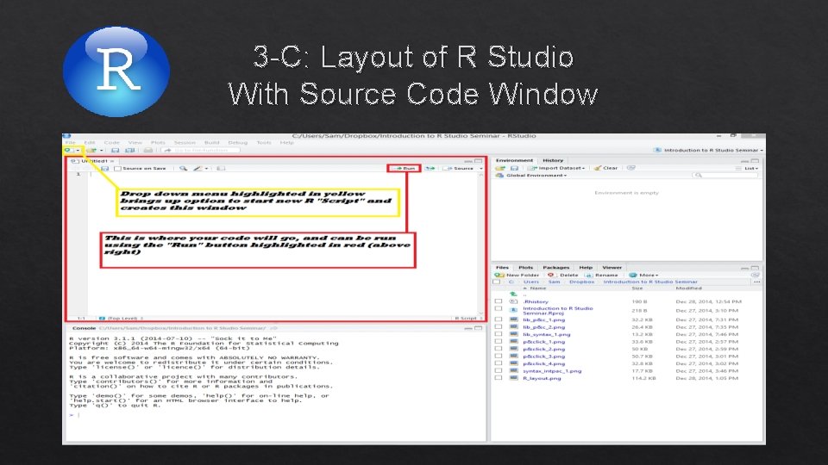The height and width of the screenshot is (465, 828).
Task: Click the Refresh icon in Environment pane toolbar
Action: (x=631, y=168)
